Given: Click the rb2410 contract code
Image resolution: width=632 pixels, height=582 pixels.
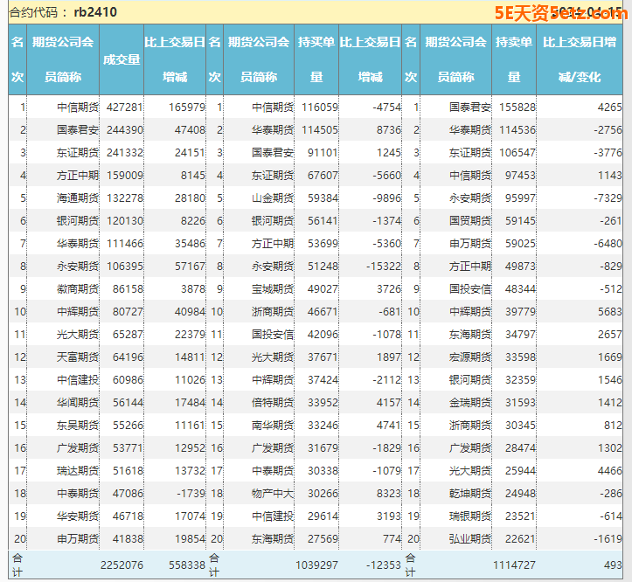Looking at the screenshot, I should click(95, 12).
